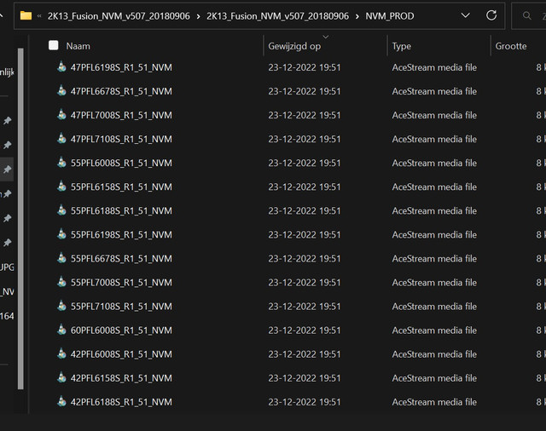Screen dimensions: 546x431
Task: Select file name 55PFL7008S_R1_51_NVM
Action: pos(121,283)
